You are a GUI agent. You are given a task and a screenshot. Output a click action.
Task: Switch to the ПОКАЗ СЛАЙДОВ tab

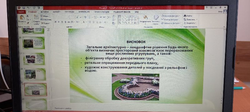[x=102, y=12]
